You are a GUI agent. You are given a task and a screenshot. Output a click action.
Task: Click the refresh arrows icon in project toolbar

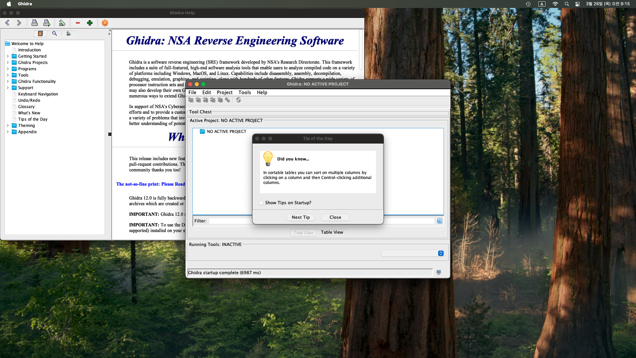pyautogui.click(x=238, y=100)
